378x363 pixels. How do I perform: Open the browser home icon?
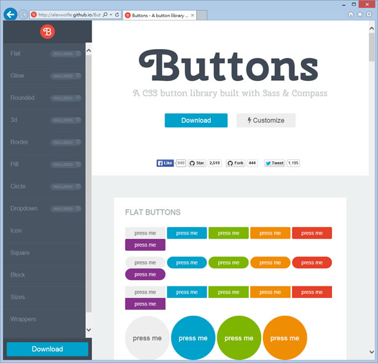click(351, 14)
